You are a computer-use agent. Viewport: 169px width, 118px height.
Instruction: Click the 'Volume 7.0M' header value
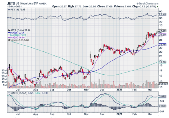pos(122,6)
